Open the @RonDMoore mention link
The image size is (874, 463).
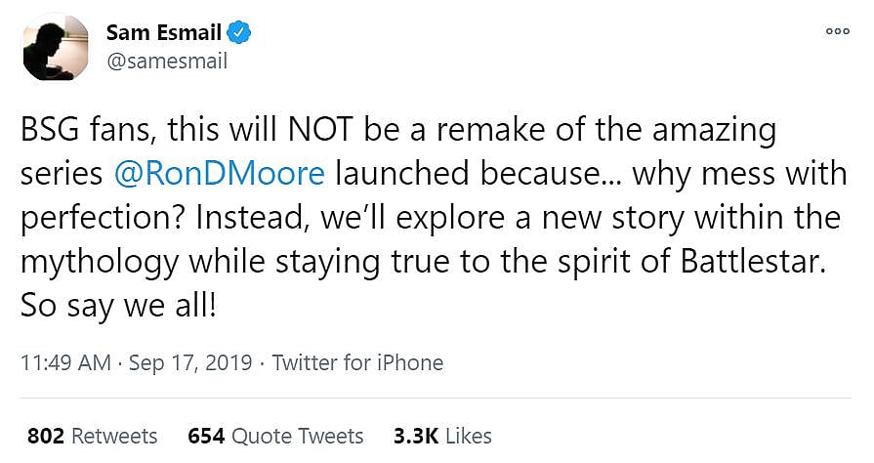(x=220, y=173)
